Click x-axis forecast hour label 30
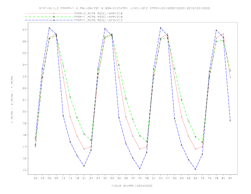This screenshot has width=251, height=194. [105, 178]
